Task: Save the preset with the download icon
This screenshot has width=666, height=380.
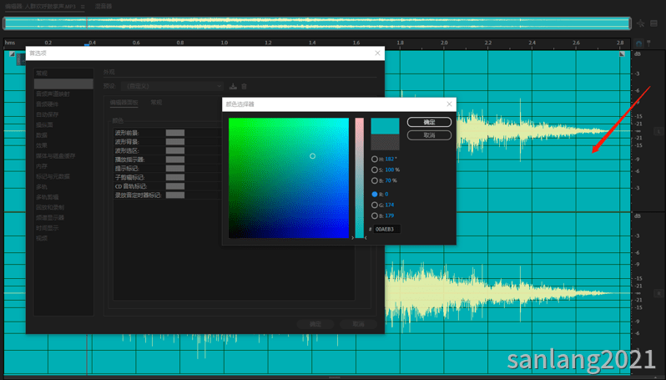Action: 233,86
